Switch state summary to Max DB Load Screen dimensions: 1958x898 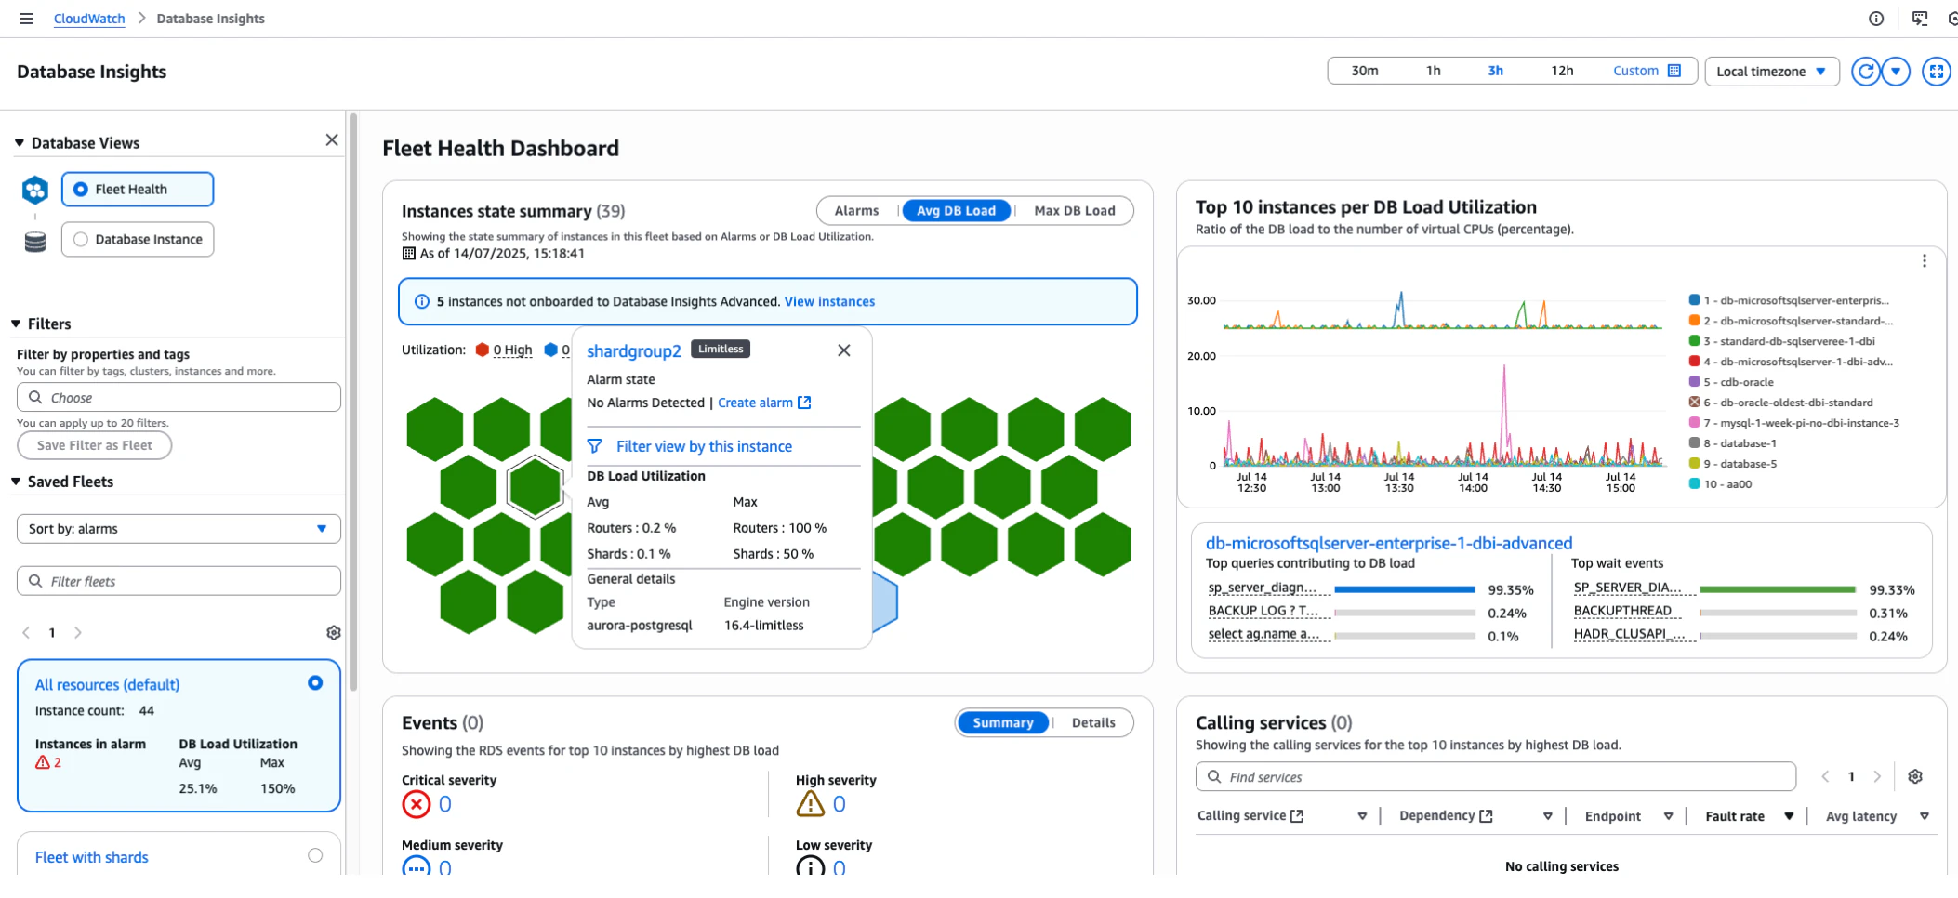pyautogui.click(x=1075, y=211)
